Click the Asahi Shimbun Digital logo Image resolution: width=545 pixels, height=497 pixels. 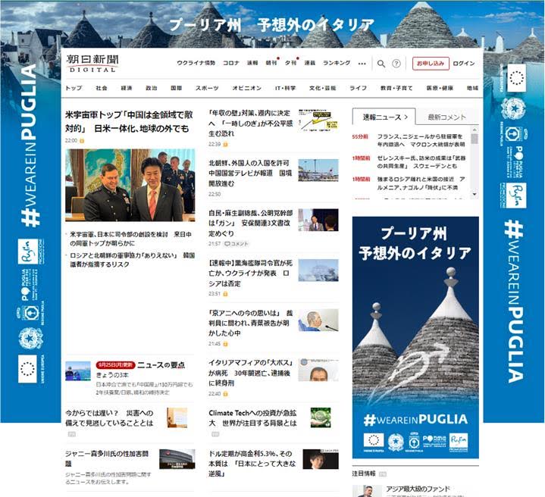pos(92,62)
